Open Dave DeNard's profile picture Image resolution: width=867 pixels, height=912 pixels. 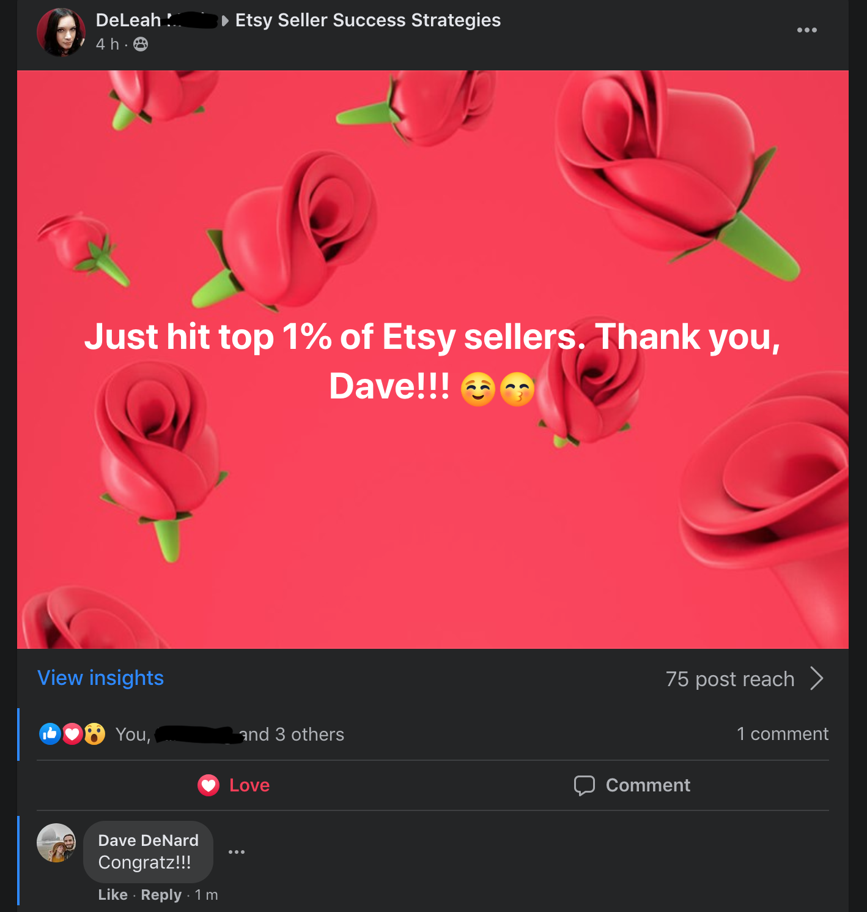(56, 843)
